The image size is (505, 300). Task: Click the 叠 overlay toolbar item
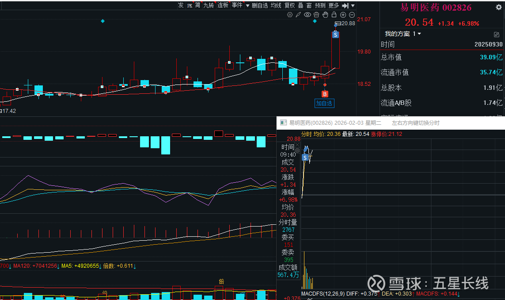click(300, 5)
